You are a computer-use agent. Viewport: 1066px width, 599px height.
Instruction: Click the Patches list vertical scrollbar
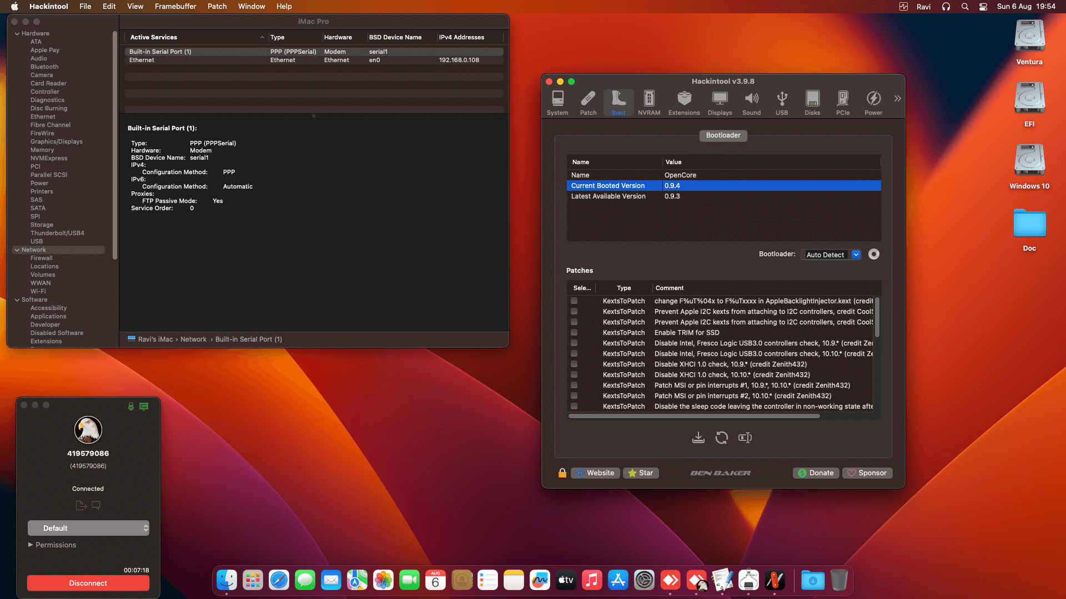(x=877, y=317)
